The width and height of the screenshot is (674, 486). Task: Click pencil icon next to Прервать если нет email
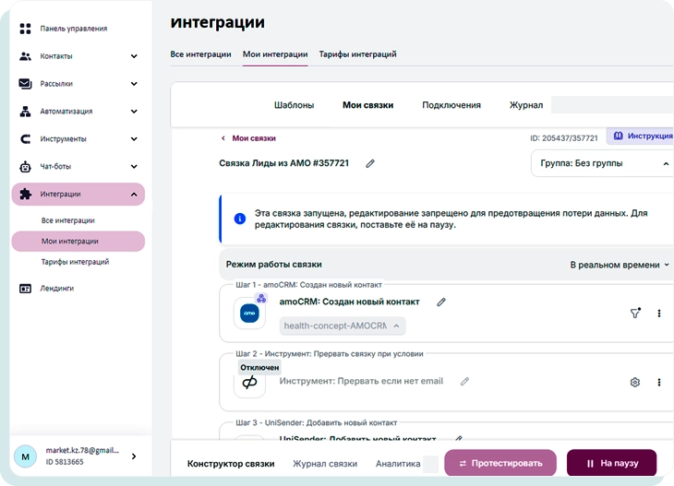coord(464,381)
